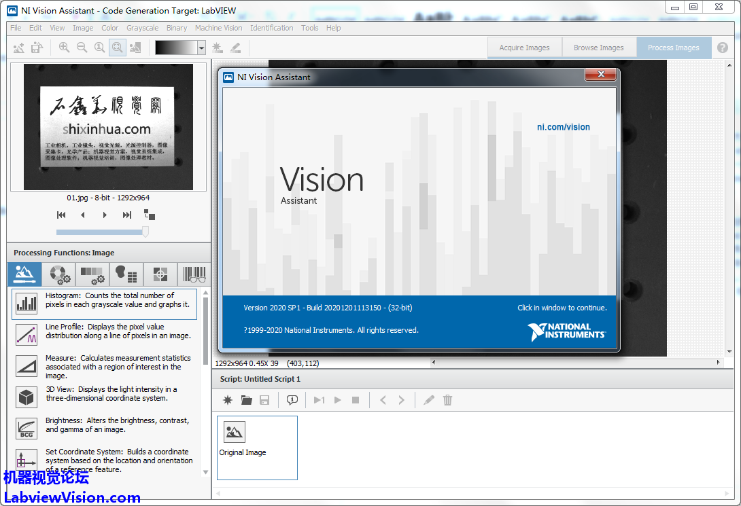
Task: Choose the Histogram processing function
Action: pyautogui.click(x=104, y=304)
